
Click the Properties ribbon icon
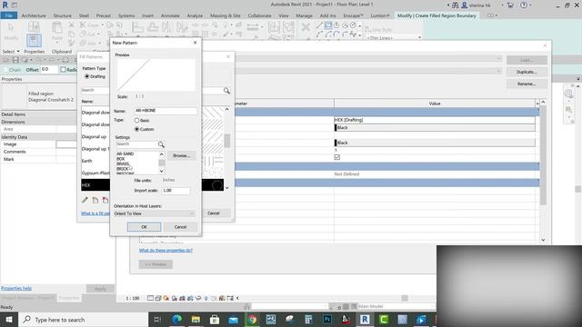[34, 40]
